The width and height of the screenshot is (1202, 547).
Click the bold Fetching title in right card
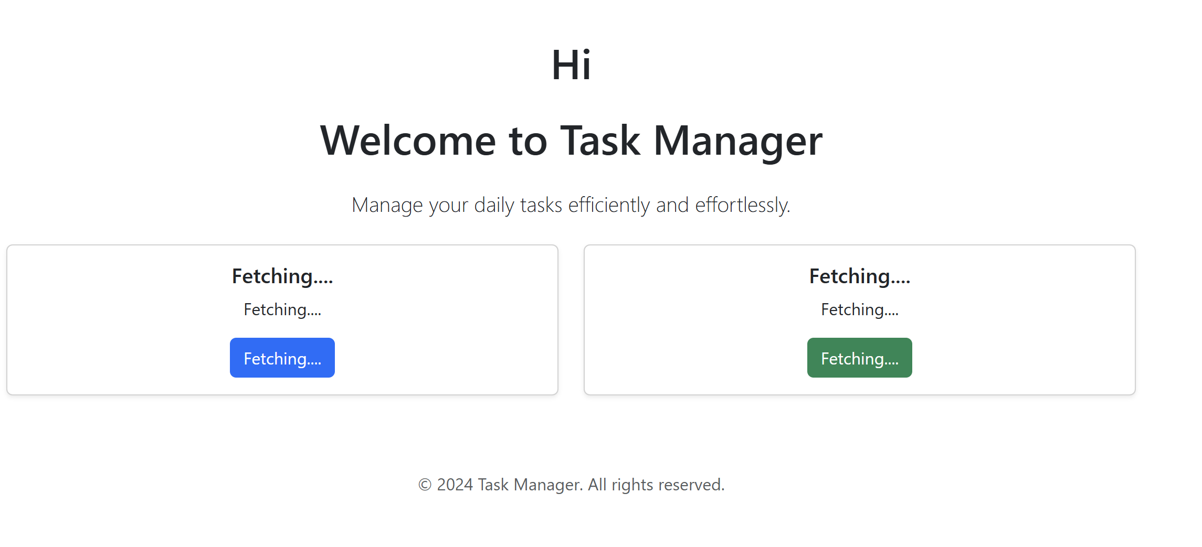(859, 276)
